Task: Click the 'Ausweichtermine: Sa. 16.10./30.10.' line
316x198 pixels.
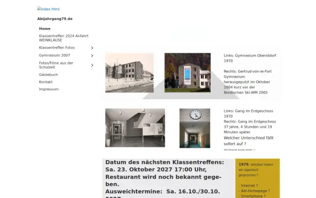Action: (x=162, y=192)
